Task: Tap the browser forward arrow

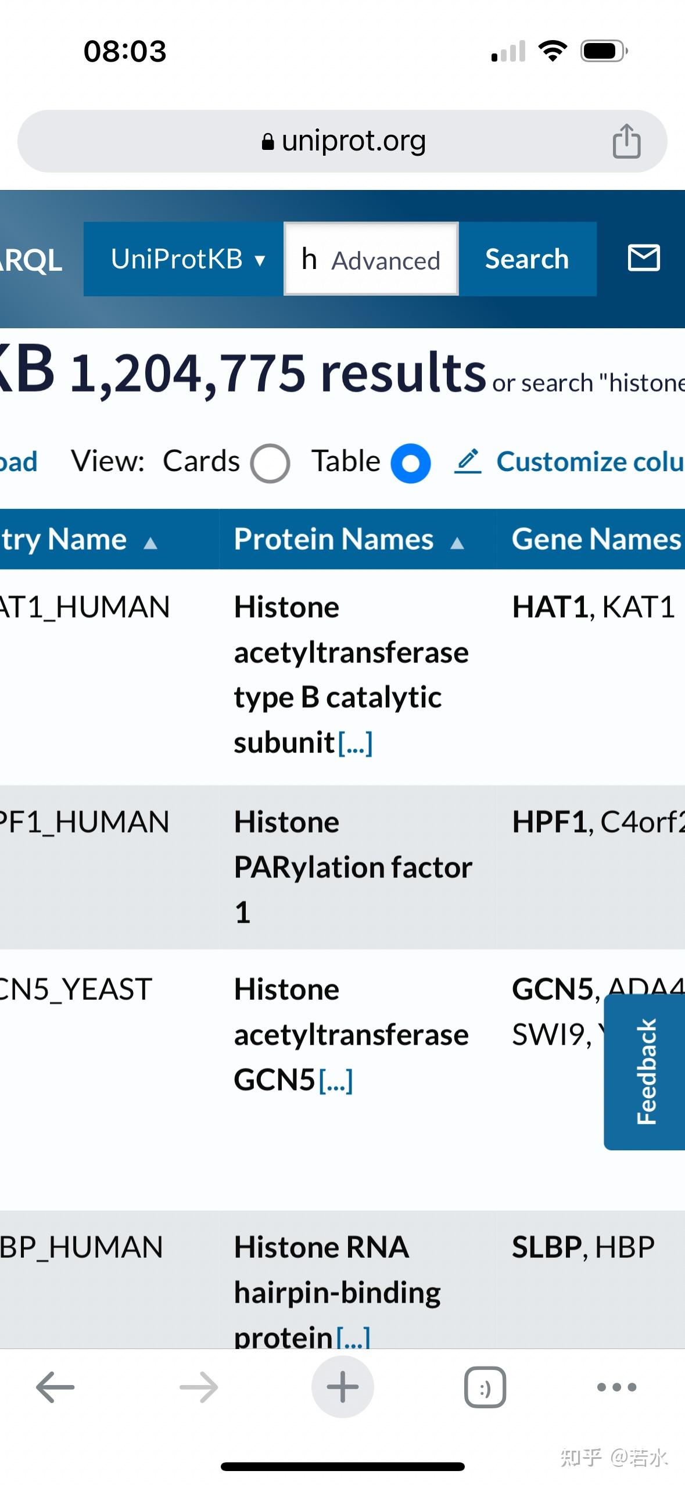Action: pos(199,1387)
